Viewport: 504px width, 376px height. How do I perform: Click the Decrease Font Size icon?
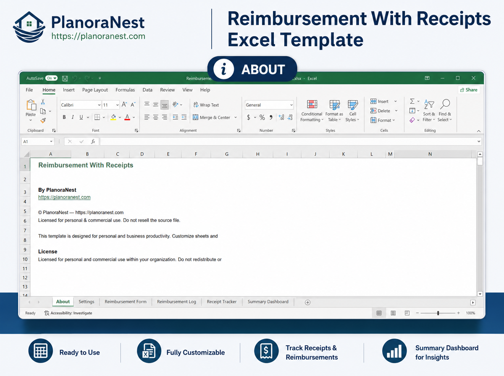133,105
